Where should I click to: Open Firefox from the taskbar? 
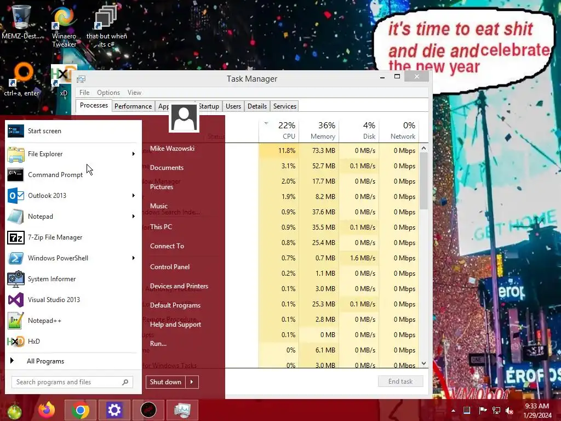[x=47, y=410]
